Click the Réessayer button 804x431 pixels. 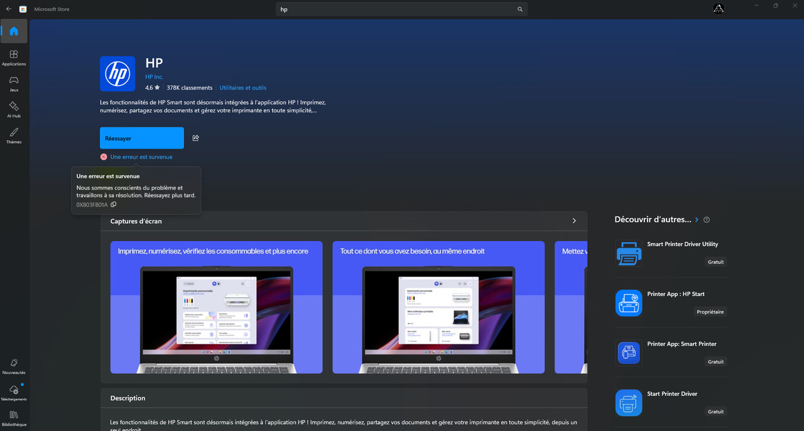click(x=142, y=138)
